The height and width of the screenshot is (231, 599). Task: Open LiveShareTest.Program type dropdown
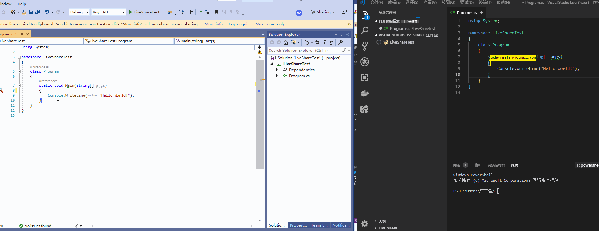click(129, 41)
